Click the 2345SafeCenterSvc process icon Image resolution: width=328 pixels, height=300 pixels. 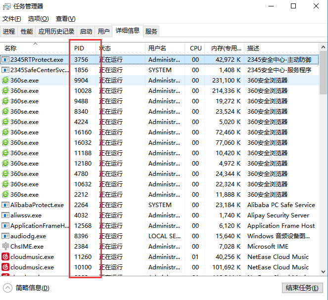[x=6, y=70]
